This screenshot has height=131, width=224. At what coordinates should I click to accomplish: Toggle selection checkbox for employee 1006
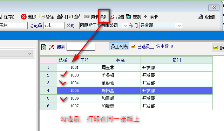63,98
